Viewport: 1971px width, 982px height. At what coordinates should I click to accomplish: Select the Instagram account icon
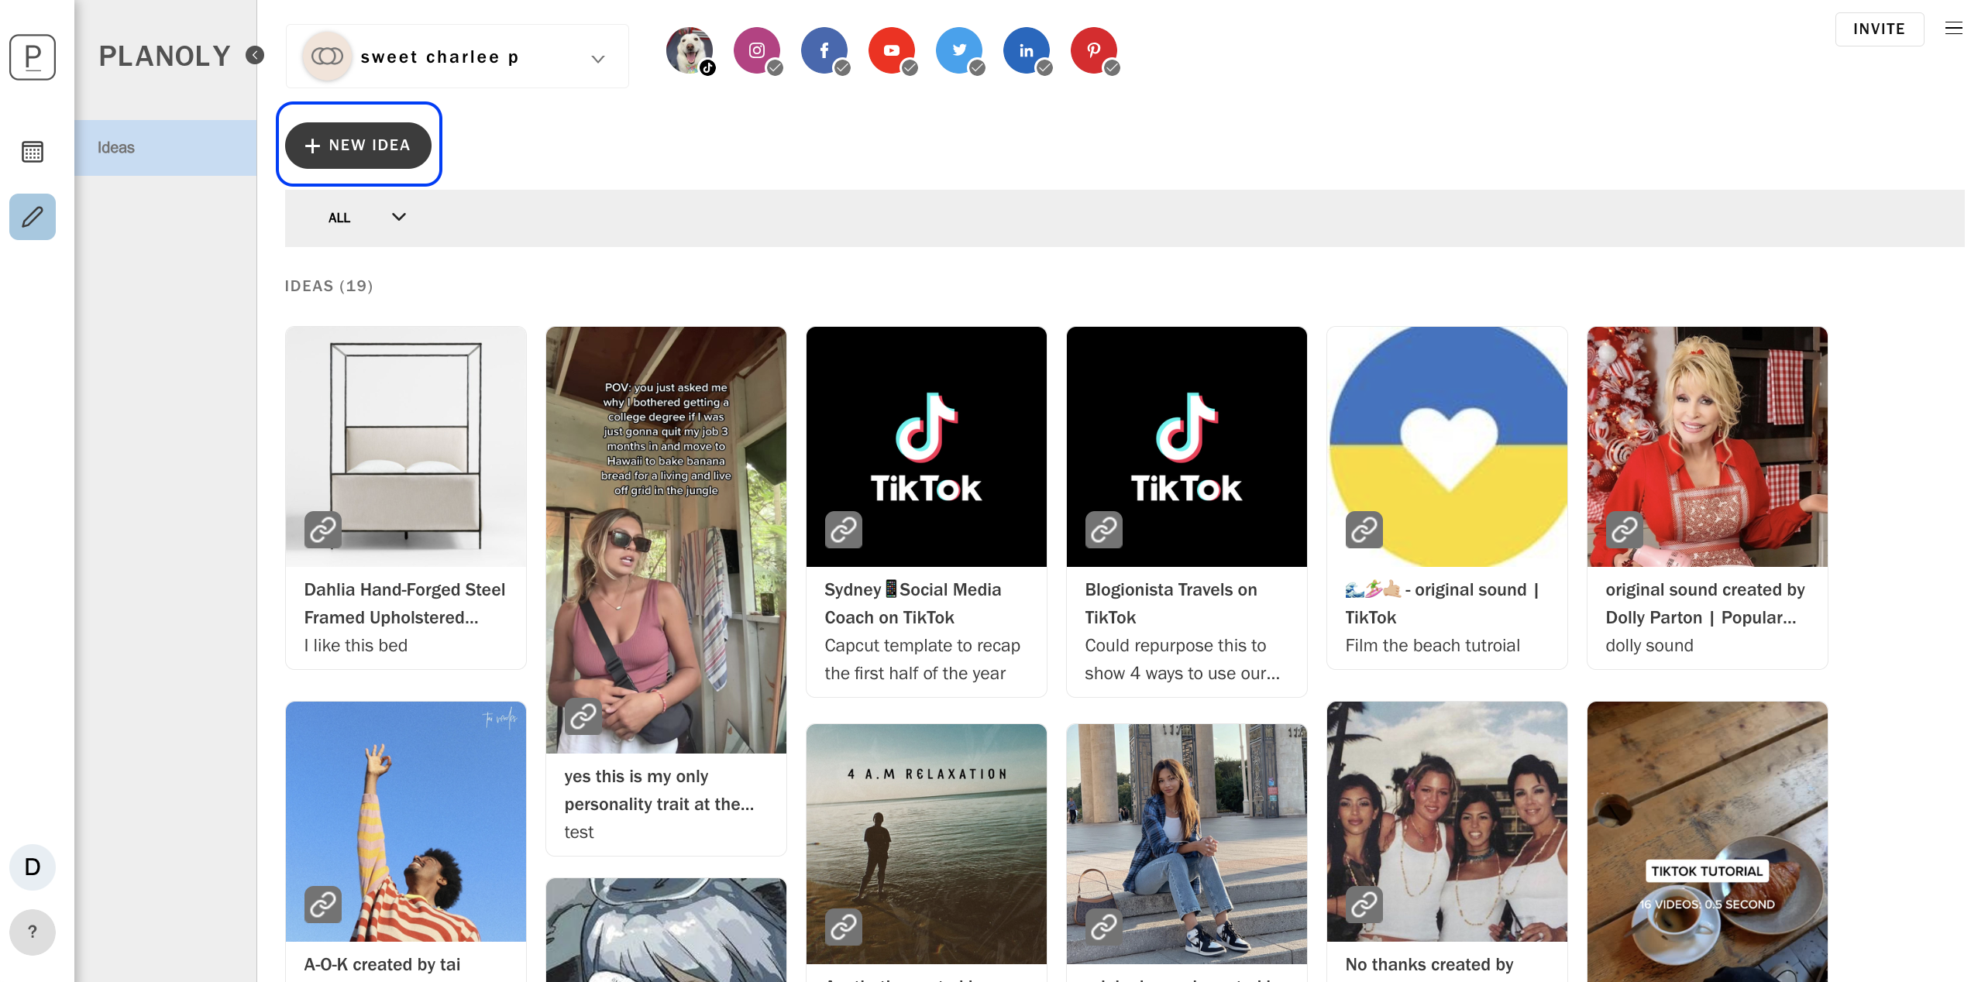pos(757,51)
